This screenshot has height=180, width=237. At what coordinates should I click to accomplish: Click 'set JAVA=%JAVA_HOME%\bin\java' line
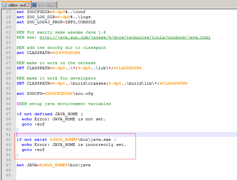(54, 165)
